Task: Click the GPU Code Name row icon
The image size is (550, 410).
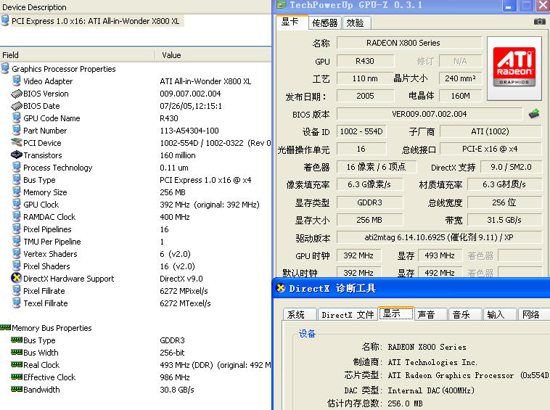Action: 16,118
